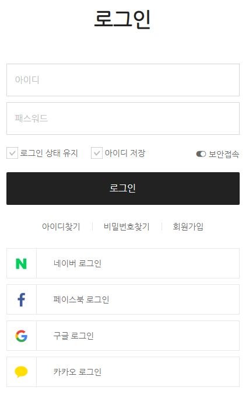
Task: Click the yellow Kakao speech bubble icon
Action: [x=22, y=372]
